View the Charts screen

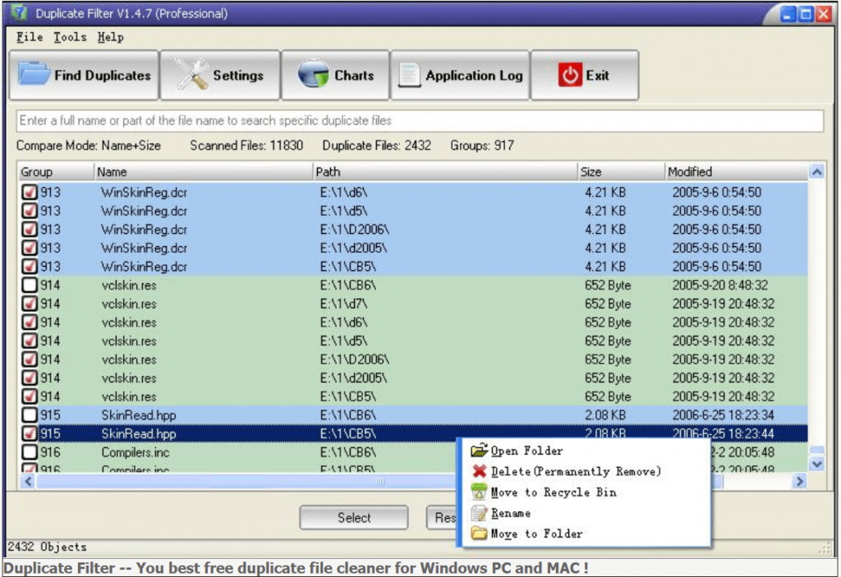pyautogui.click(x=335, y=75)
